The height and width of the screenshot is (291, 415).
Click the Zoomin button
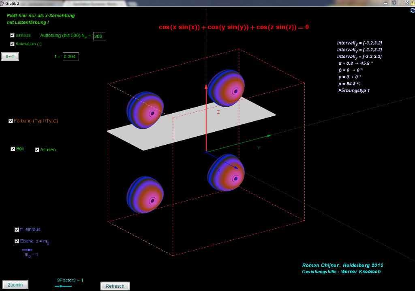[x=15, y=285]
